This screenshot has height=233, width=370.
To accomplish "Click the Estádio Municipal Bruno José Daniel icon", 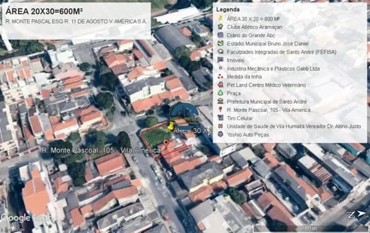I will click(x=220, y=43).
